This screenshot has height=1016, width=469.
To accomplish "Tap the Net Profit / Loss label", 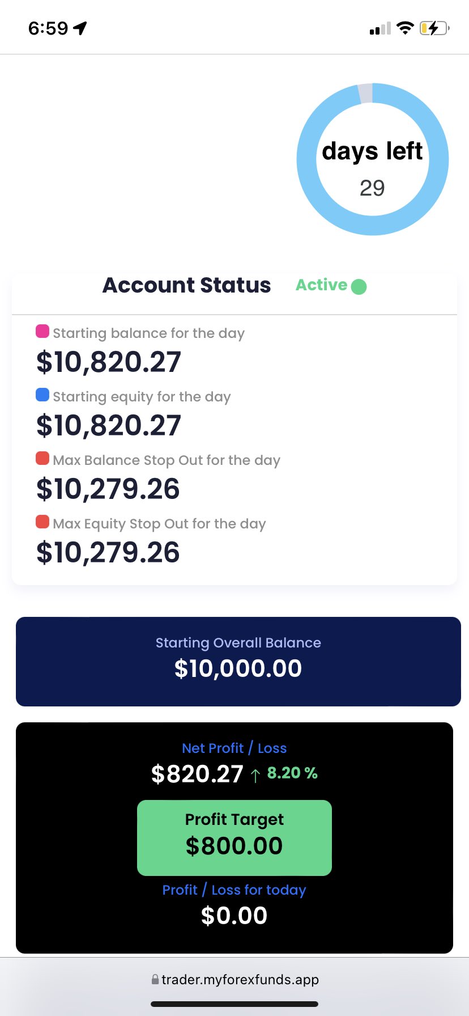I will tap(234, 748).
